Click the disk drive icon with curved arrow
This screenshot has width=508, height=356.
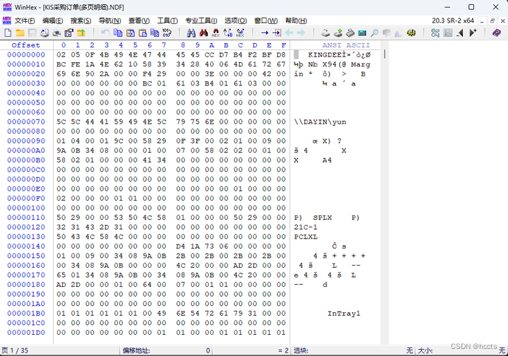pos(325,32)
